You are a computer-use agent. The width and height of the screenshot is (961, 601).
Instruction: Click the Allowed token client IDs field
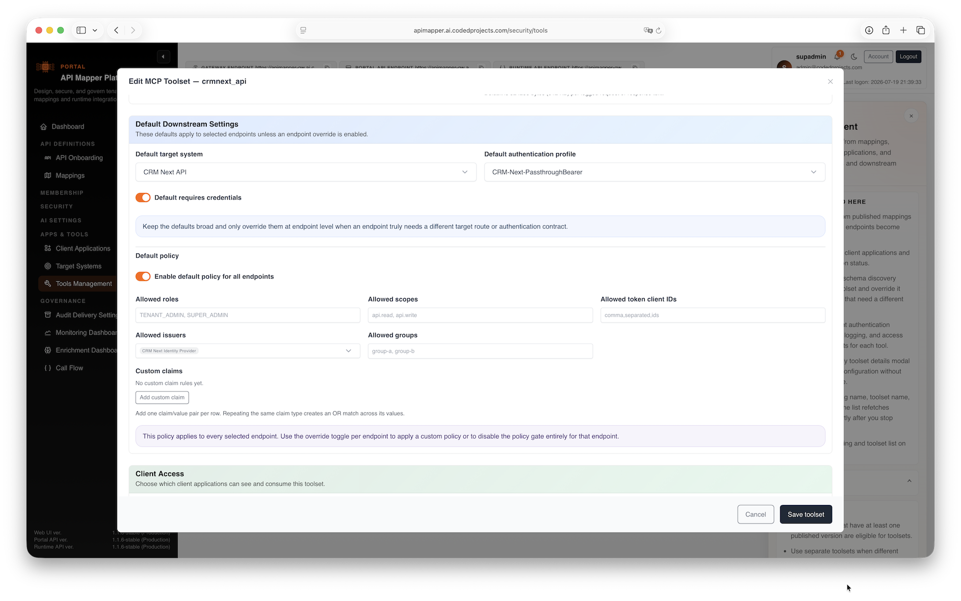click(713, 315)
